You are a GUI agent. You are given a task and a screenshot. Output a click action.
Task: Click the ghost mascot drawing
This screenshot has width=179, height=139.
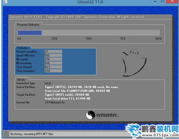coord(134,63)
